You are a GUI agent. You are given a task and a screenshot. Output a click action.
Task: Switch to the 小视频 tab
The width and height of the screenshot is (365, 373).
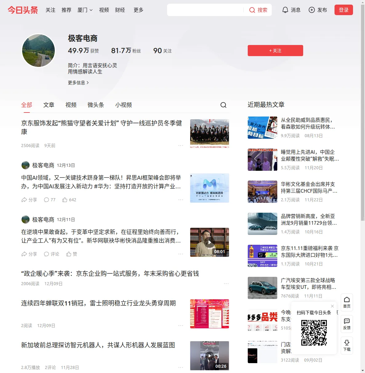[x=124, y=105]
